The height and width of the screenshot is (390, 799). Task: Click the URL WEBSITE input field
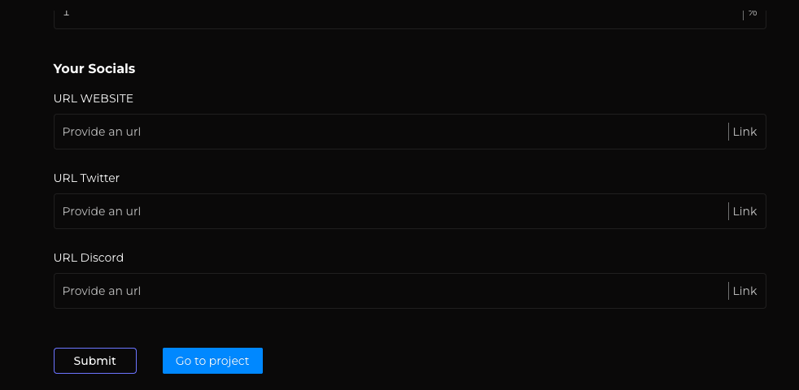tap(391, 132)
